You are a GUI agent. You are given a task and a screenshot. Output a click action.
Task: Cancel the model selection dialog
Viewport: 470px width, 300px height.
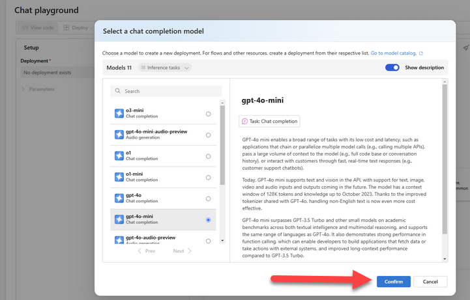pos(430,282)
